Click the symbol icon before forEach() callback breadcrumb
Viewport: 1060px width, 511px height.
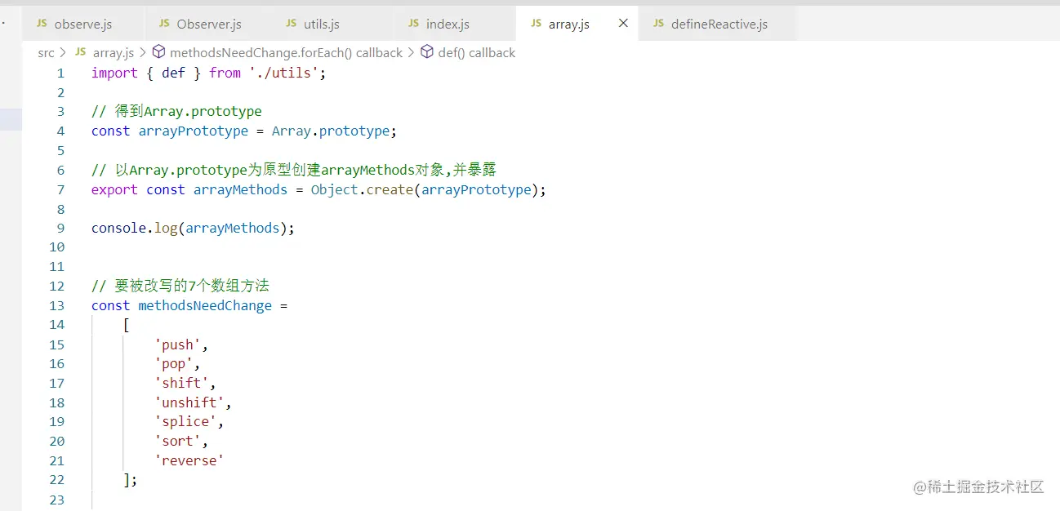pos(158,51)
